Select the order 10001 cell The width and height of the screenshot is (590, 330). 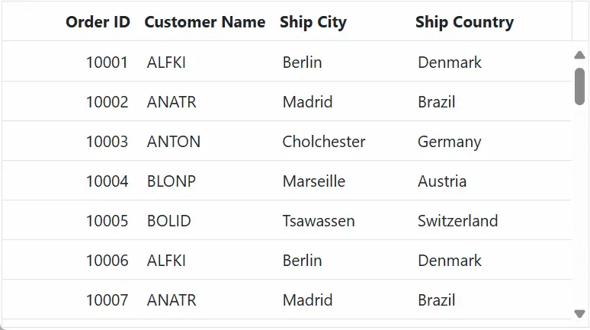(x=107, y=62)
